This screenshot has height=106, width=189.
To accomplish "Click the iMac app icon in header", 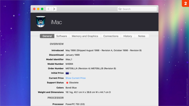I will tap(41, 22).
